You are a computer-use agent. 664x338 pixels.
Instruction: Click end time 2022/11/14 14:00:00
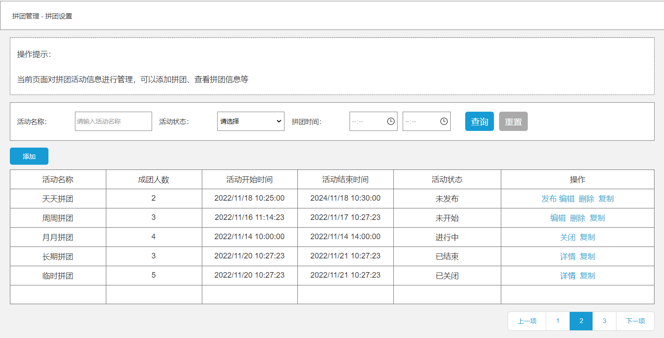345,237
